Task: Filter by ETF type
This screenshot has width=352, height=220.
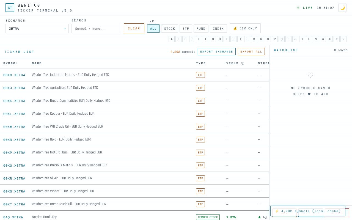Action: pyautogui.click(x=186, y=29)
